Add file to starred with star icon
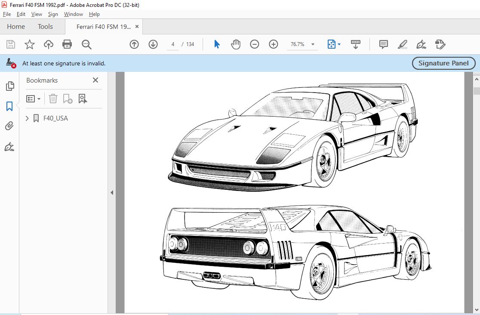The image size is (480, 315). (29, 44)
